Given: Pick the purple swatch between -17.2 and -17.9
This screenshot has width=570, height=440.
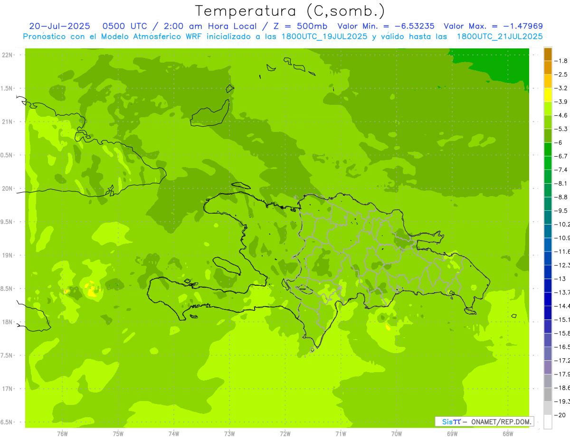Looking at the screenshot, I should [x=548, y=367].
